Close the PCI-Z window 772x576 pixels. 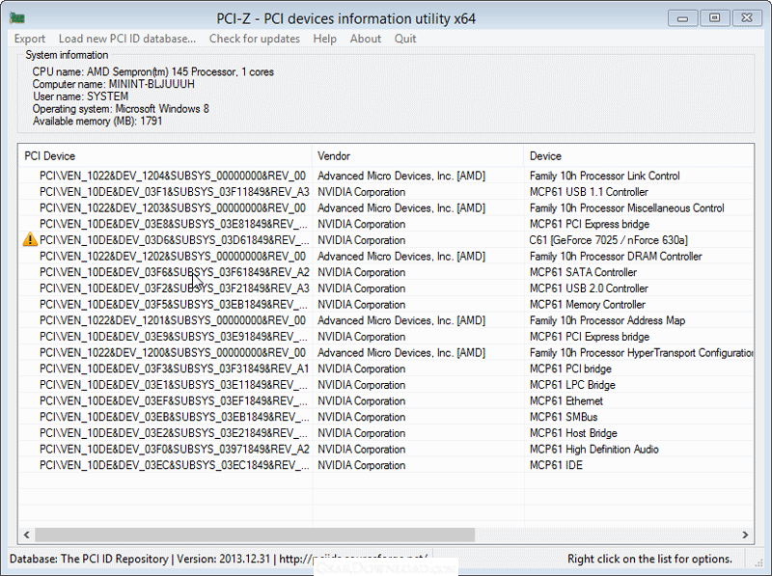[747, 18]
